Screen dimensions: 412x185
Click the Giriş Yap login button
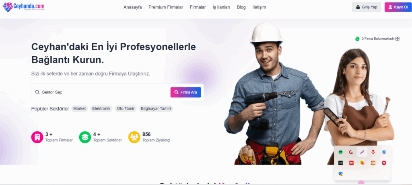click(x=367, y=7)
